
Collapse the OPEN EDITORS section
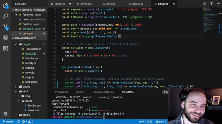pyautogui.click(x=13, y=10)
